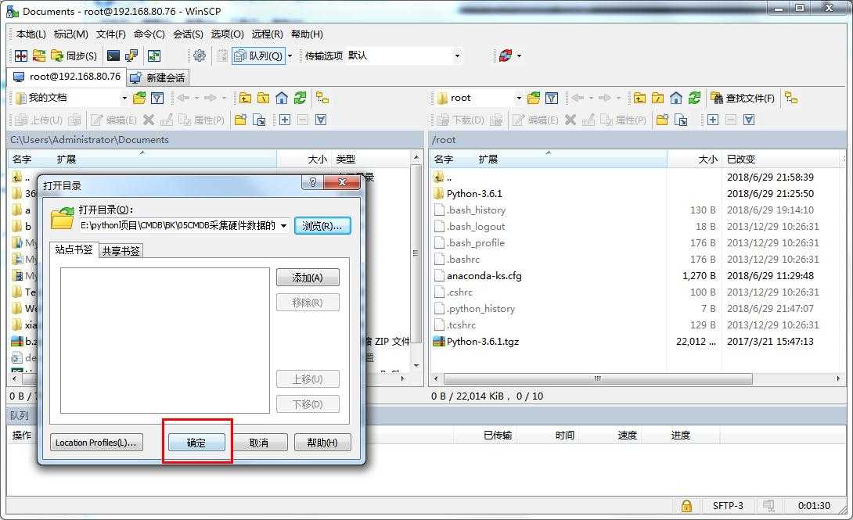This screenshot has height=520, width=853.
Task: Open the 远程(R) menu
Action: [267, 34]
